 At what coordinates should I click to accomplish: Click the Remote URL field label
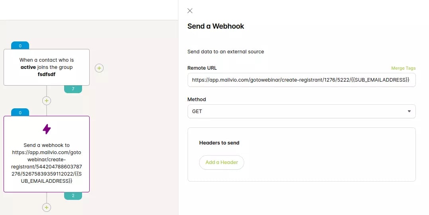point(202,68)
